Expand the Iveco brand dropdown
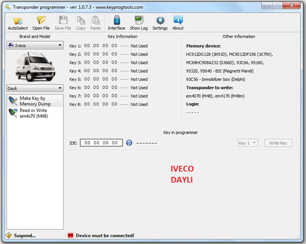The width and height of the screenshot is (306, 244). [35, 45]
